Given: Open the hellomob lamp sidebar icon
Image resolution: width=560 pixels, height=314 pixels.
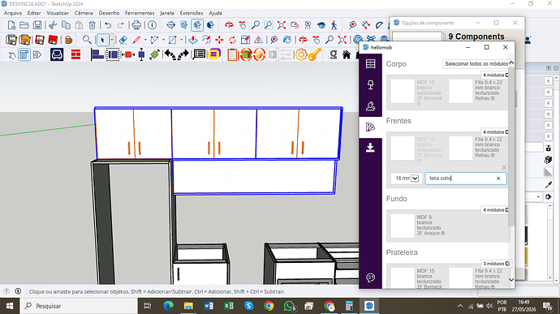Looking at the screenshot, I should coord(370,84).
